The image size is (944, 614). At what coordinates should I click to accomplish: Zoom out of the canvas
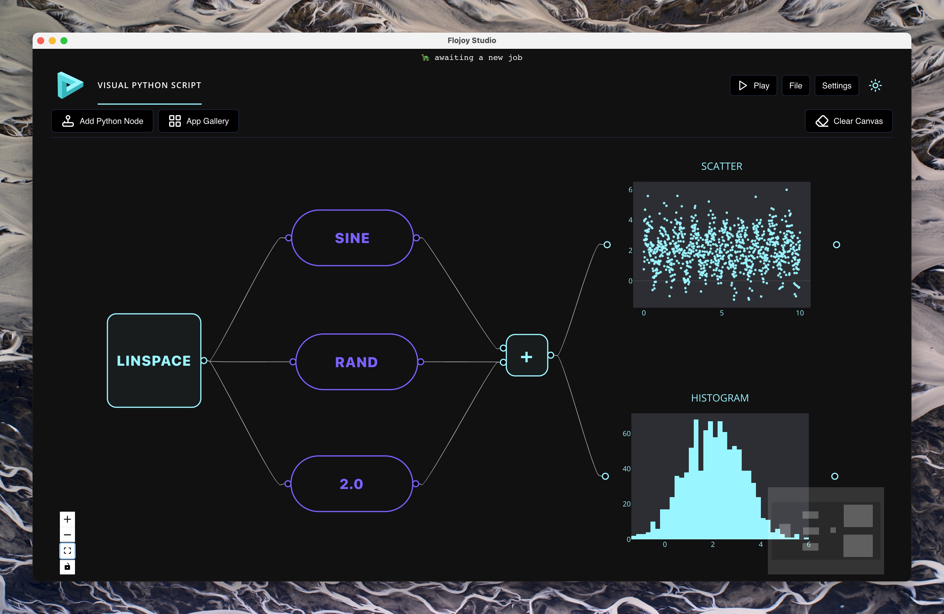click(67, 535)
